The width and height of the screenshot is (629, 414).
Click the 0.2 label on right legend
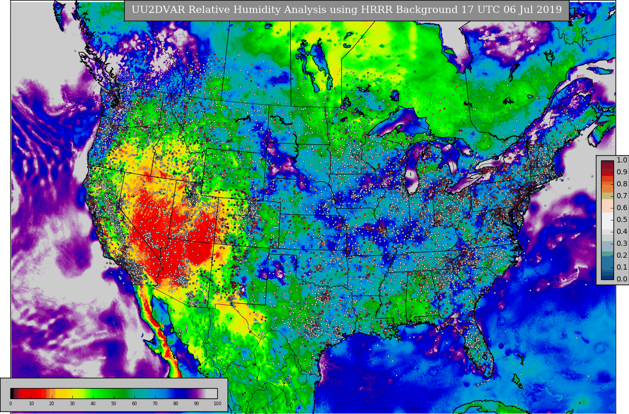pos(622,256)
